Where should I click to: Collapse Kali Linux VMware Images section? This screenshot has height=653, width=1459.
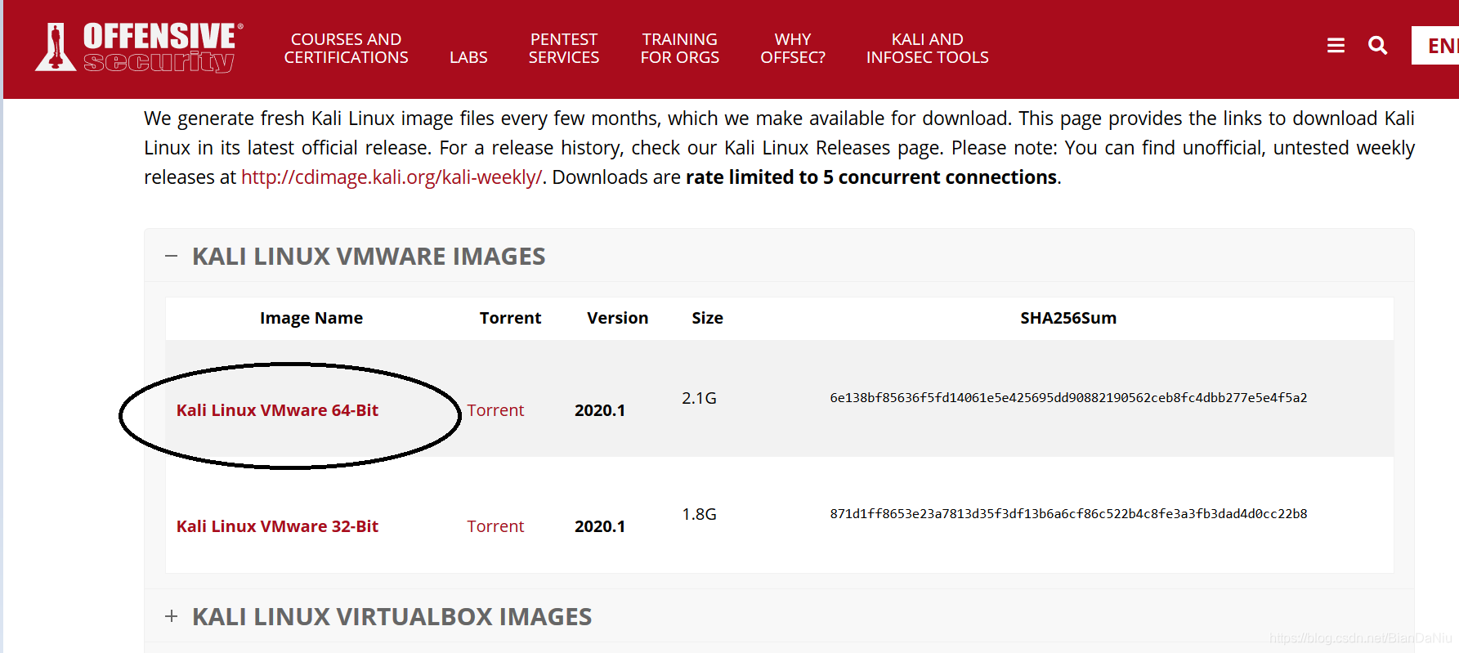pos(171,256)
